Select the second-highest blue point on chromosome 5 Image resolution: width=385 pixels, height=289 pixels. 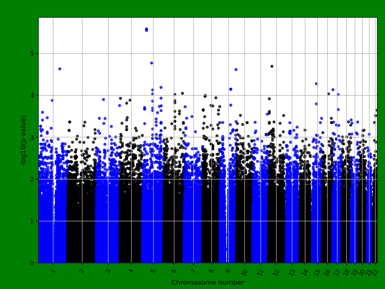coord(152,63)
